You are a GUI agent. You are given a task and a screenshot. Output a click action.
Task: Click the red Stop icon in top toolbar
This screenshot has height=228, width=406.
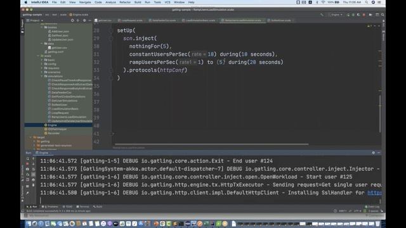click(364, 15)
